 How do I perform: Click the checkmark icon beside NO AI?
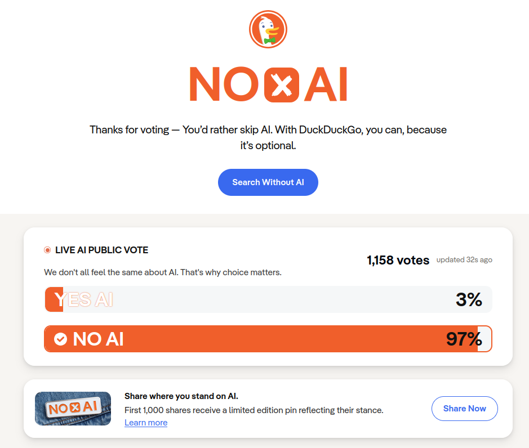point(60,339)
